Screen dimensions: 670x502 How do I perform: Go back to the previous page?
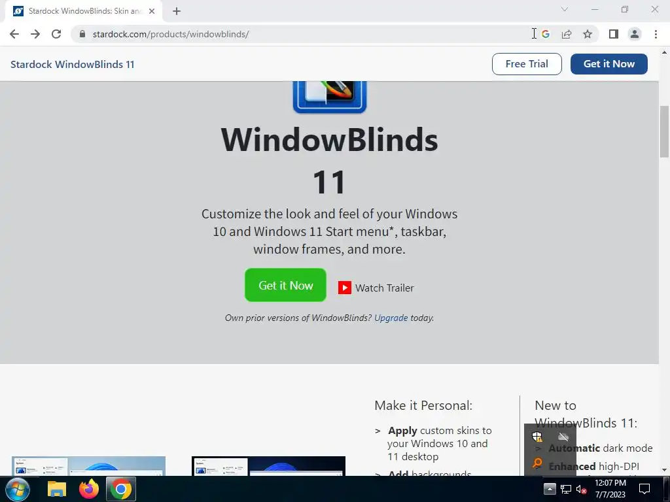coord(14,34)
